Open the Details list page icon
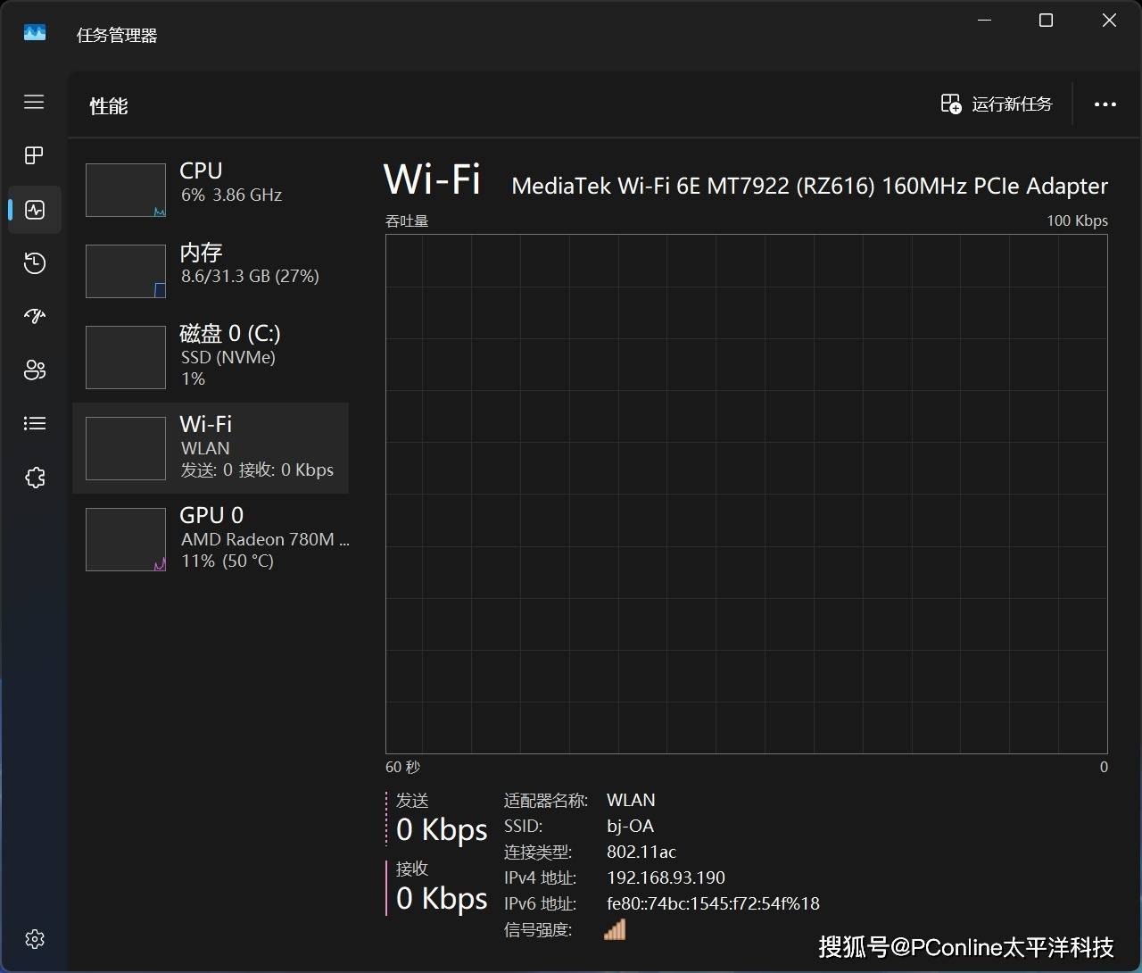The height and width of the screenshot is (973, 1142). tap(35, 423)
